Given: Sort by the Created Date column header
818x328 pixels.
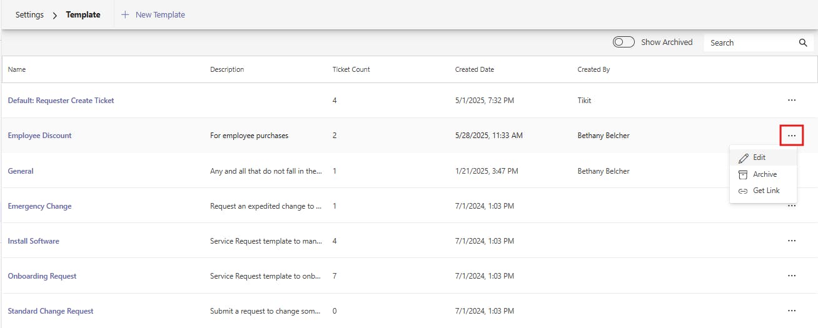Looking at the screenshot, I should [474, 69].
